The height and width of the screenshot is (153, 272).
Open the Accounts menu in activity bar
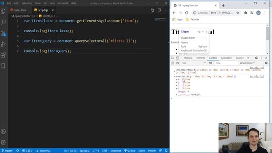click(x=3, y=131)
